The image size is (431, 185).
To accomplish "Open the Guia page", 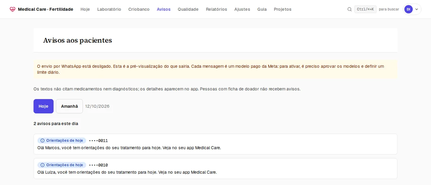I will coord(262,9).
